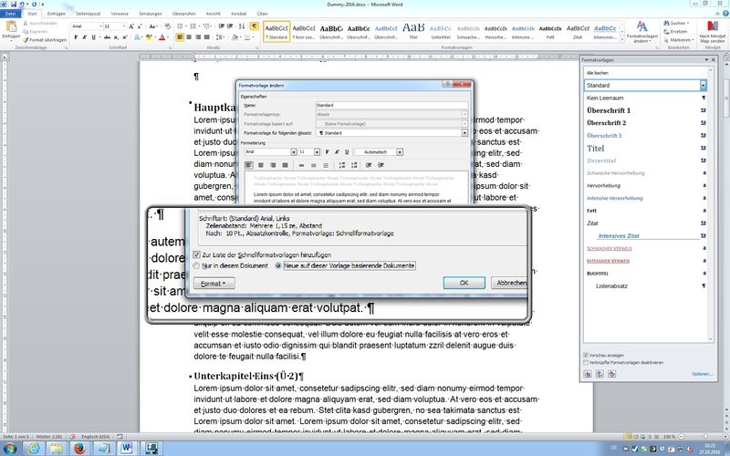Expand 'Formatvorlage für folgenden Absatz' dropdown
Viewport: 730px width, 456px height.
[465, 133]
